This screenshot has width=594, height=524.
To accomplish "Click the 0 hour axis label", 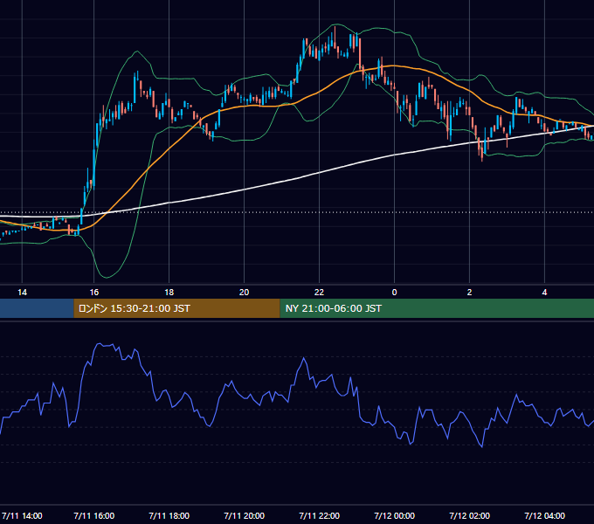I will [x=394, y=293].
